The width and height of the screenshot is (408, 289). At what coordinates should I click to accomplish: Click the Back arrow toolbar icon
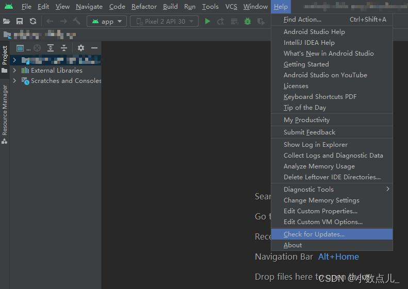point(50,21)
